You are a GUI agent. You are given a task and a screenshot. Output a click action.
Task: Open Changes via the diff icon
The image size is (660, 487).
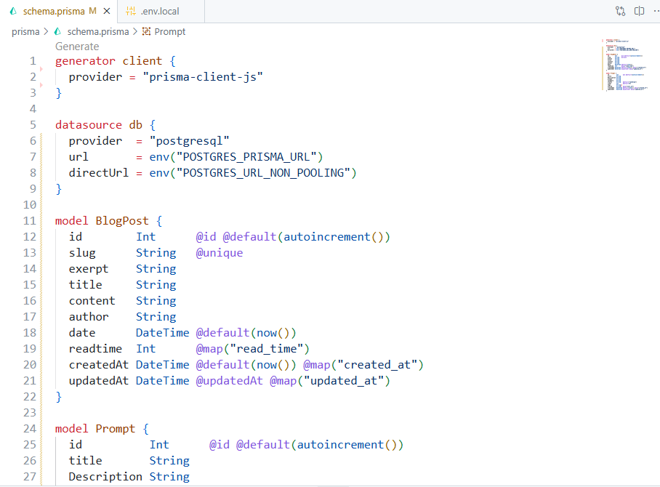coord(619,11)
